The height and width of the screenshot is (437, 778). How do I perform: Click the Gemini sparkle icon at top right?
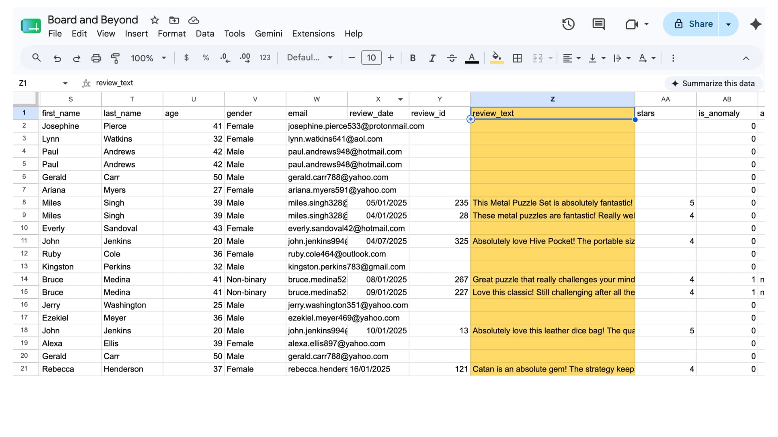coord(755,24)
